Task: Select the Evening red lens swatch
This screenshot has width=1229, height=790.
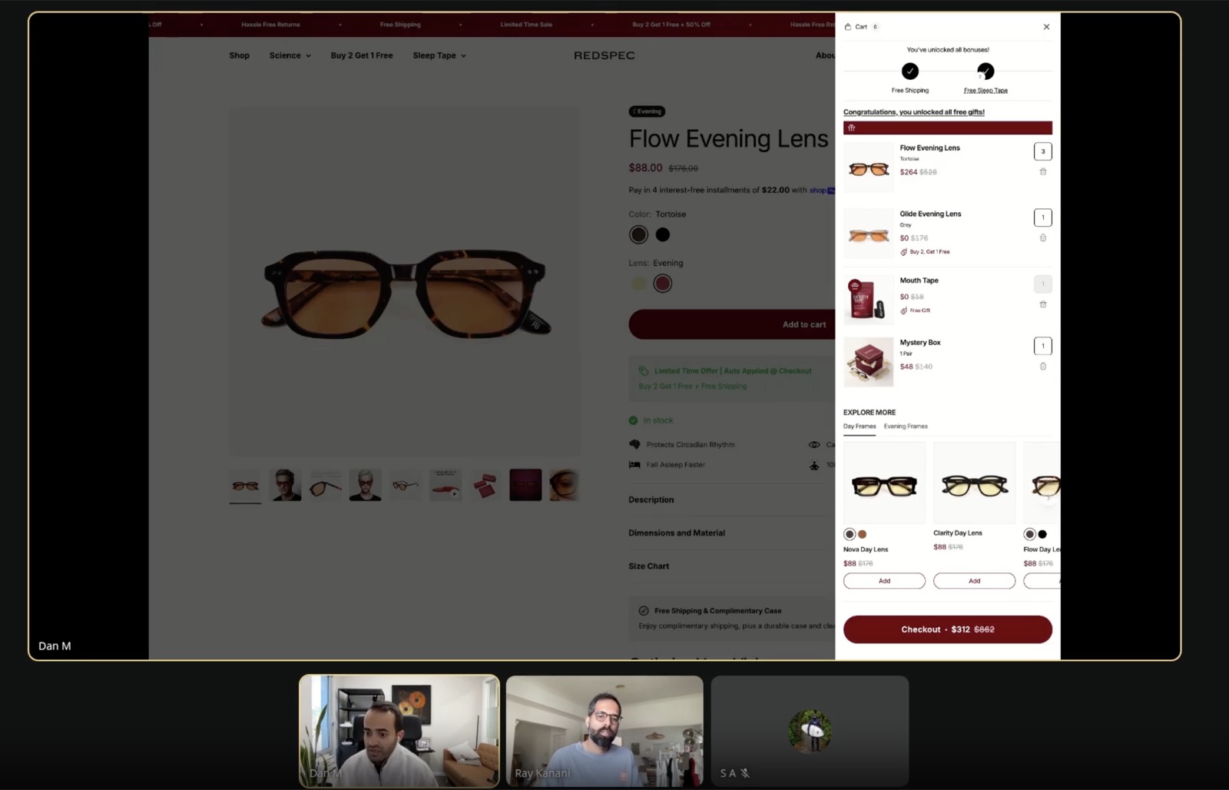Action: coord(663,284)
